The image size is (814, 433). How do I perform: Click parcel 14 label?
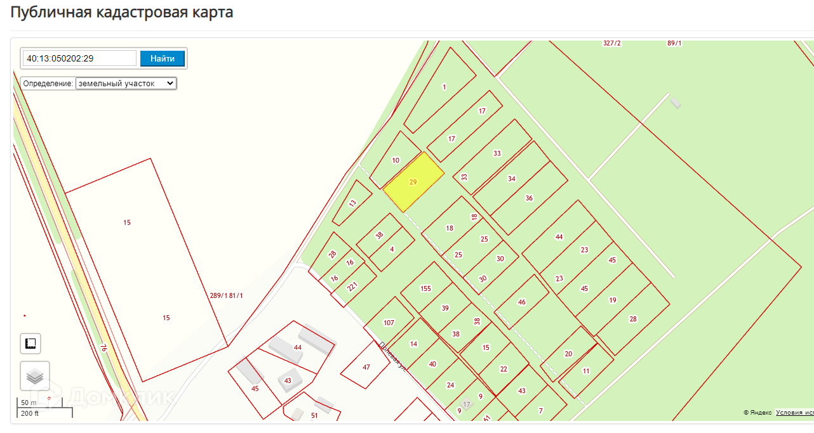[414, 344]
